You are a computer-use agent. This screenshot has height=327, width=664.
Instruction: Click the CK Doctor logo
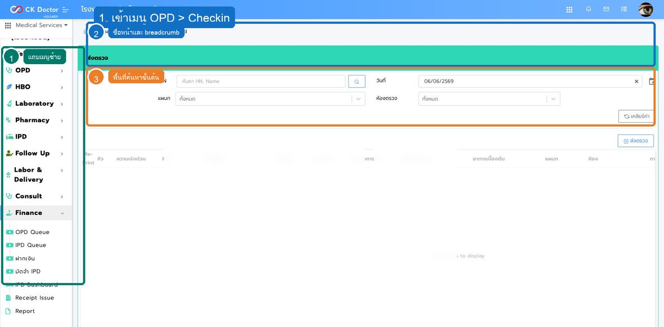[x=34, y=10]
